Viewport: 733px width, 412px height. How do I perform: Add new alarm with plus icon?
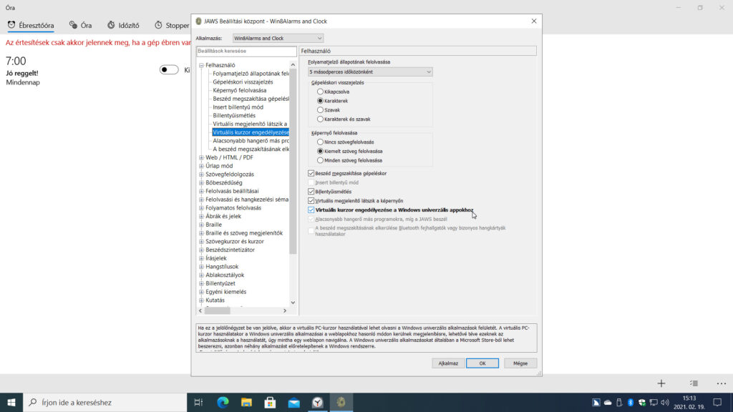coord(661,383)
